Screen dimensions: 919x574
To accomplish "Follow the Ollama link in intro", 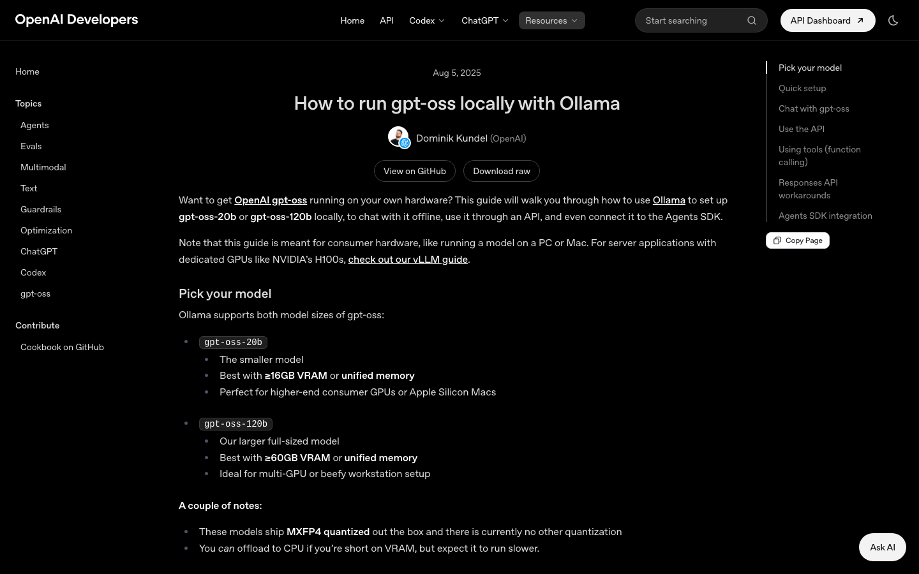I will click(x=669, y=200).
